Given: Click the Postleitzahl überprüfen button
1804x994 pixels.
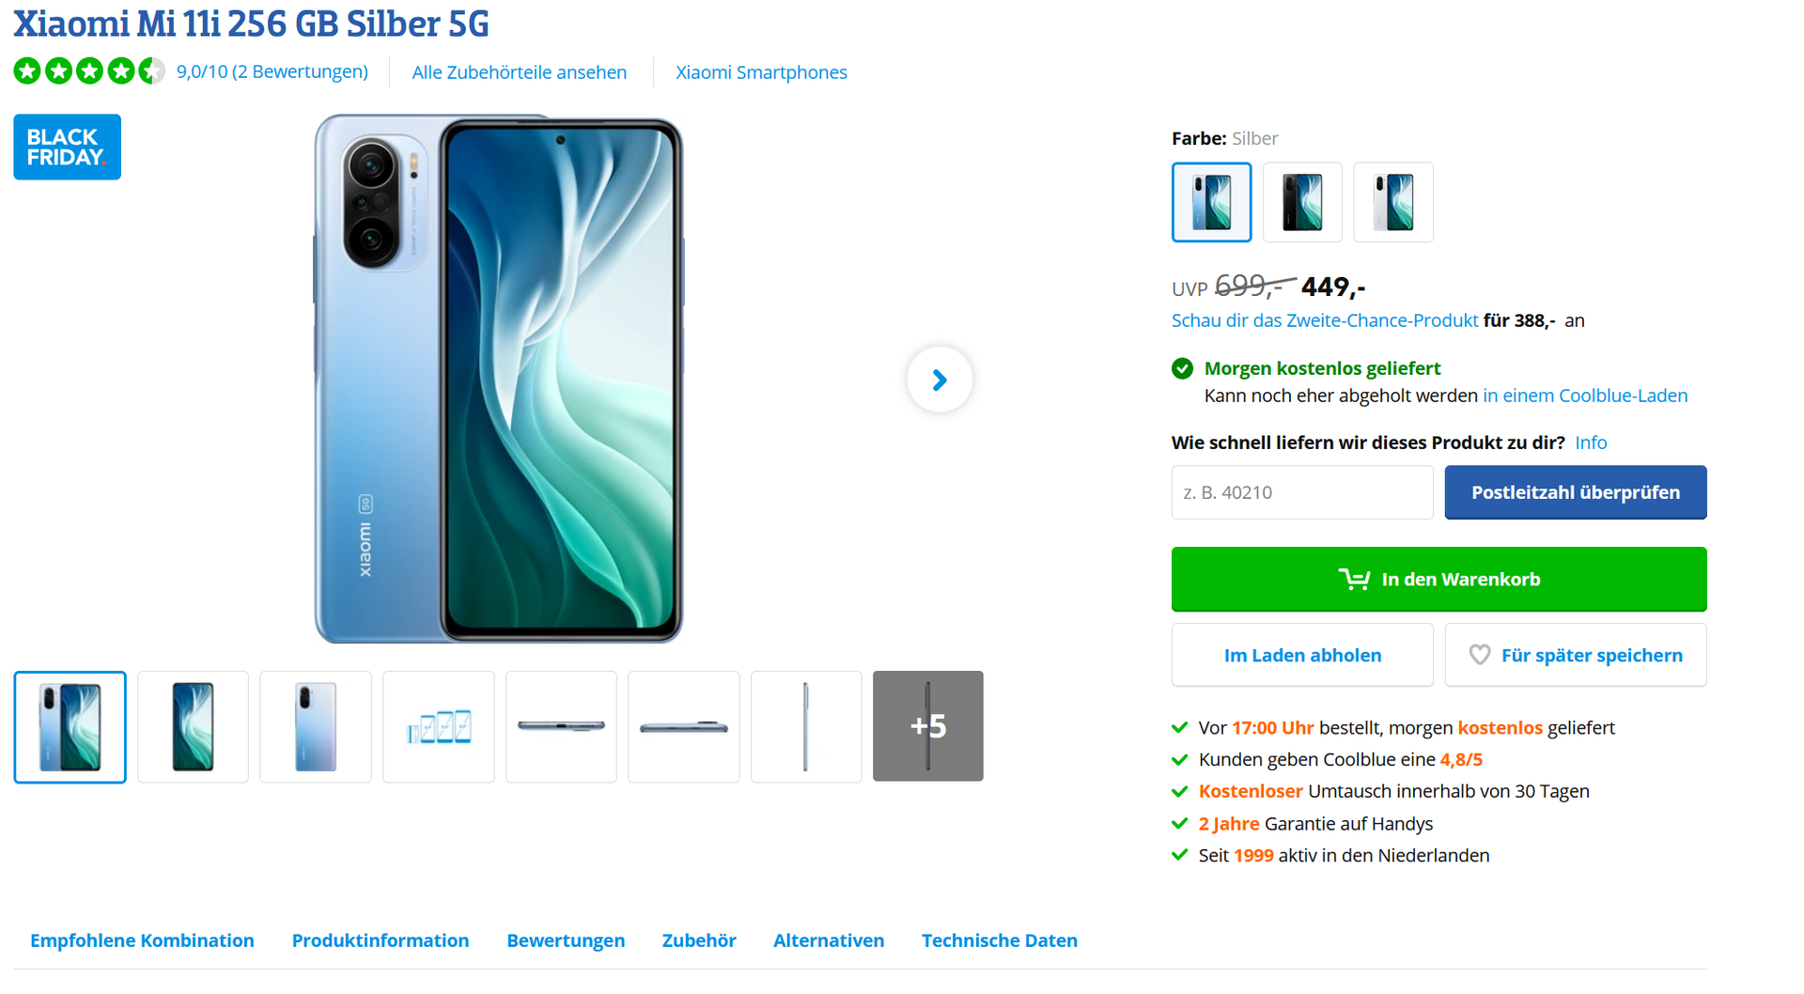Looking at the screenshot, I should 1576,492.
